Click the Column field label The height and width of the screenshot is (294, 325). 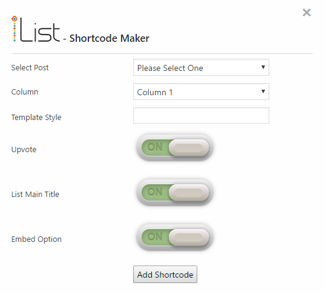(25, 92)
